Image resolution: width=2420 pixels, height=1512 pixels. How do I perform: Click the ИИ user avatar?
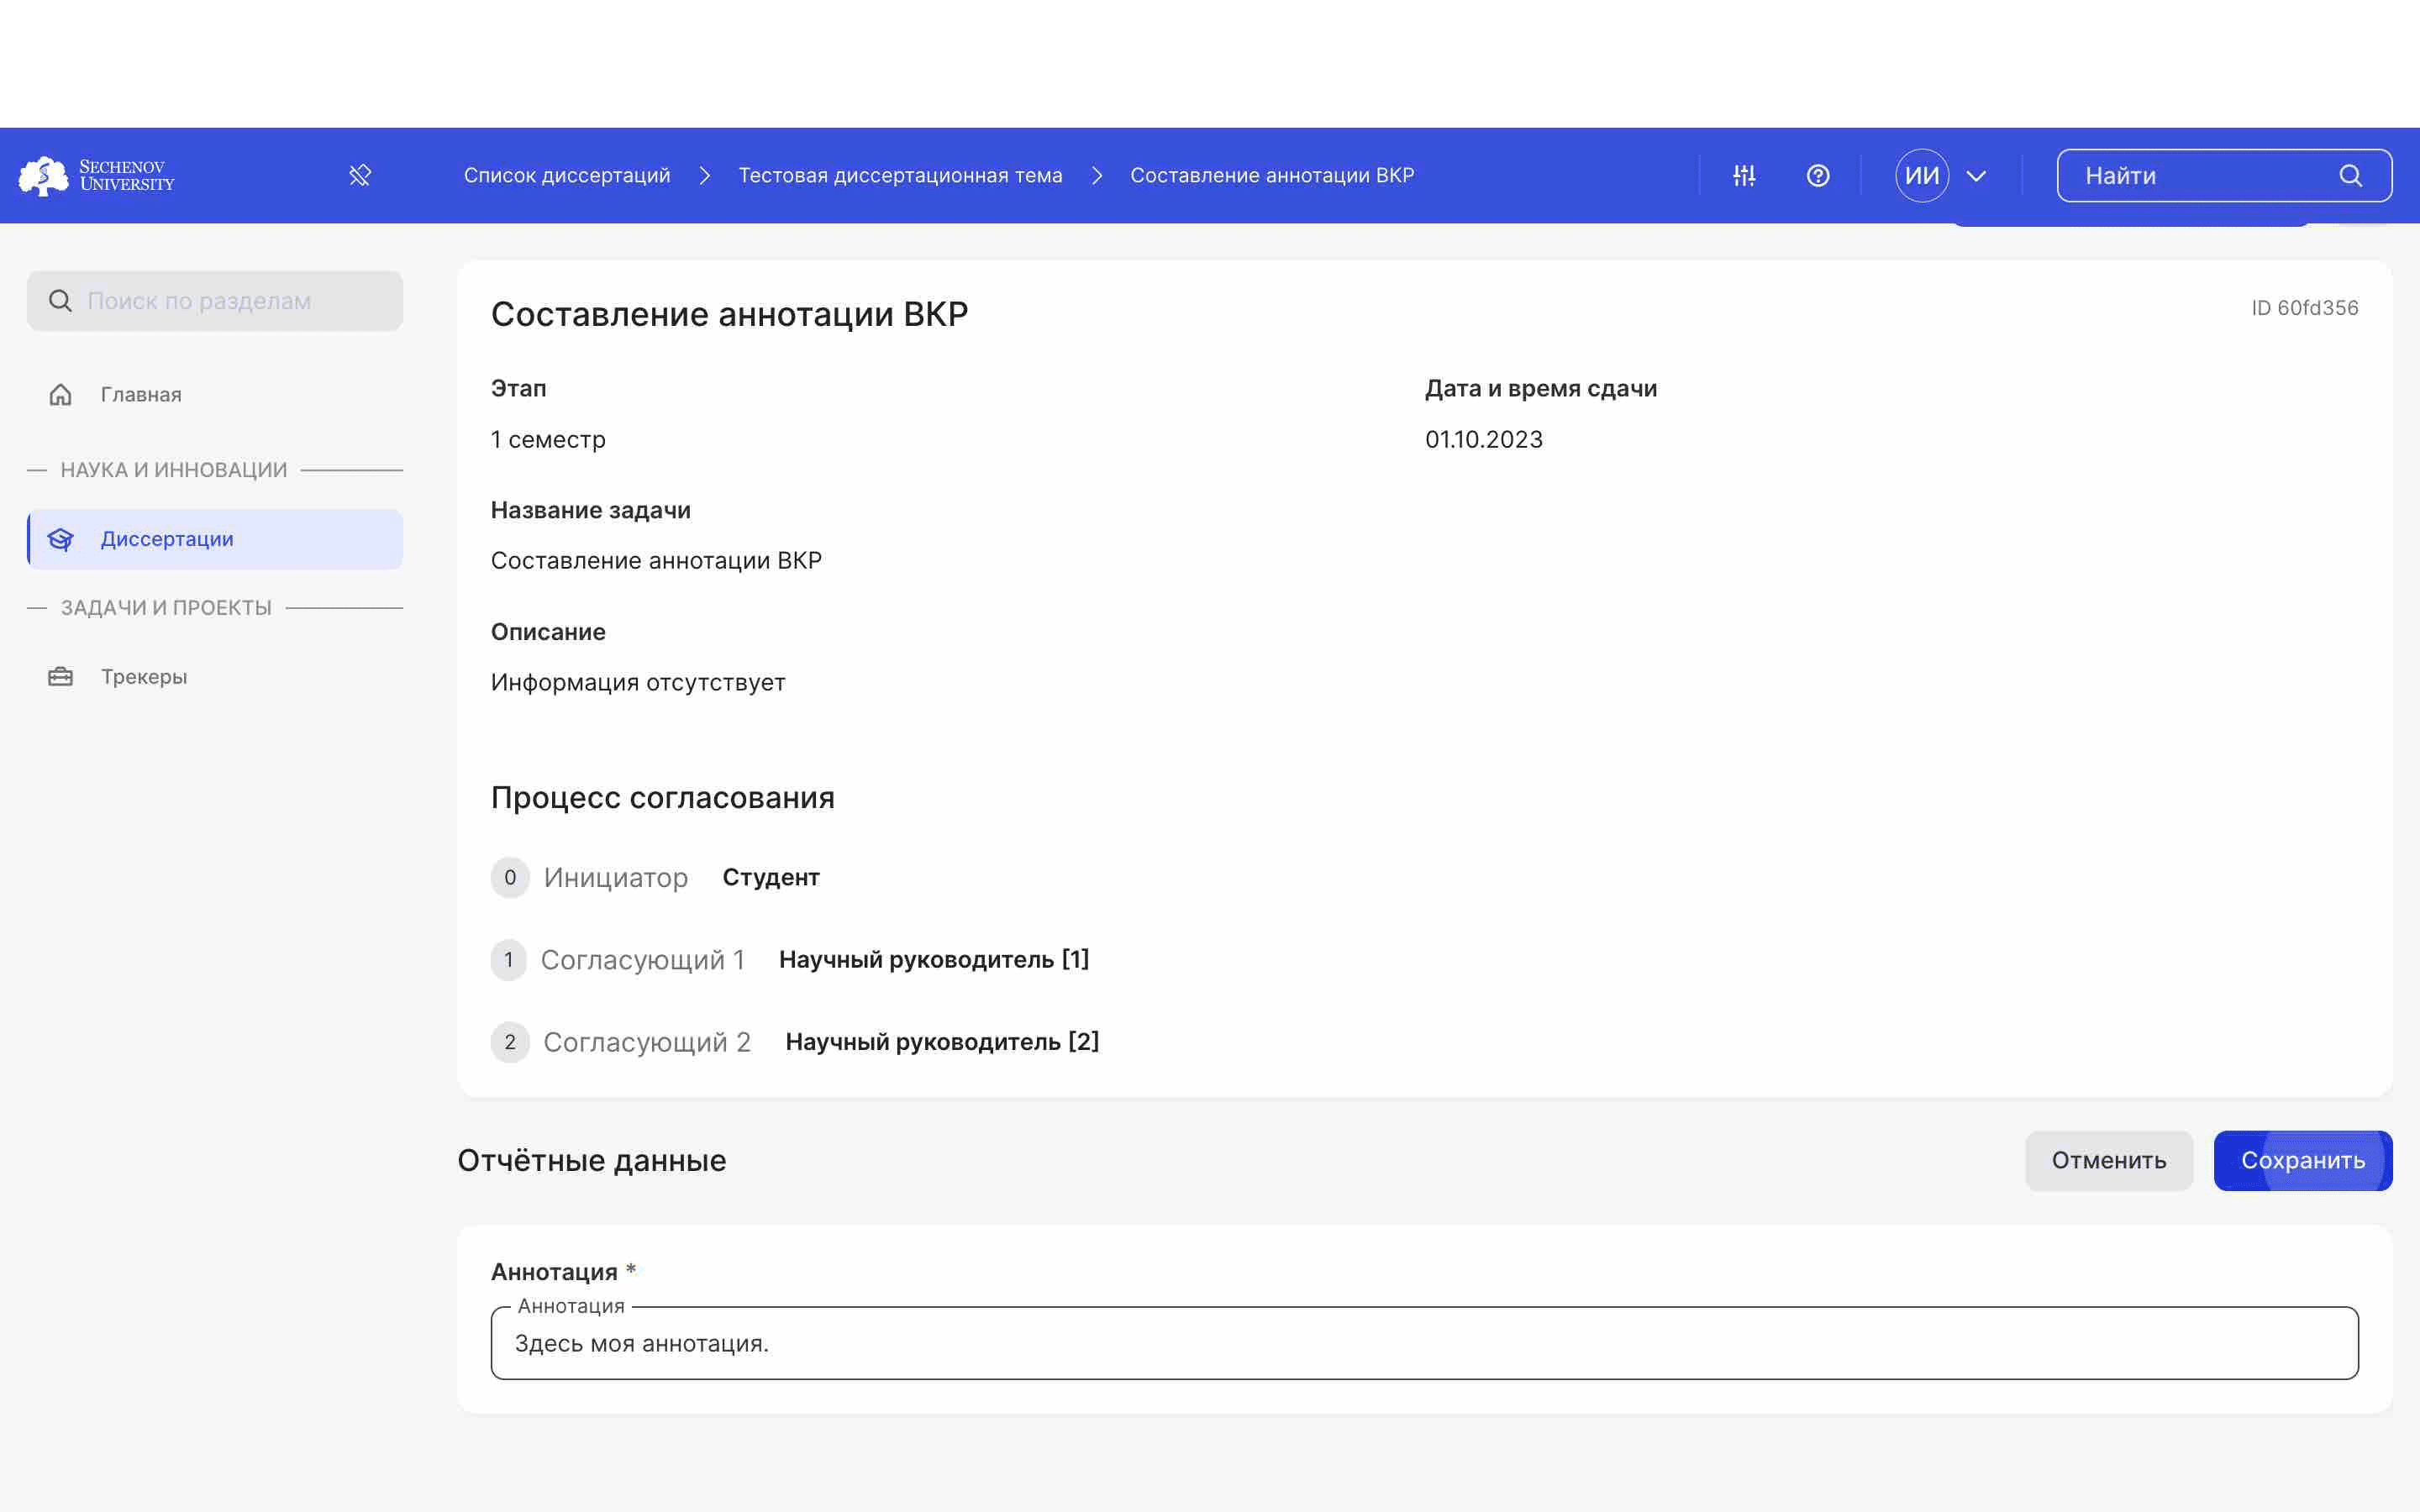[x=1922, y=176]
